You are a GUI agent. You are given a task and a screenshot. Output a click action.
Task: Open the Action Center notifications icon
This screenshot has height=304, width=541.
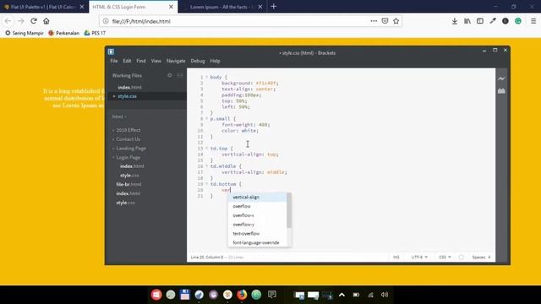pos(272,295)
